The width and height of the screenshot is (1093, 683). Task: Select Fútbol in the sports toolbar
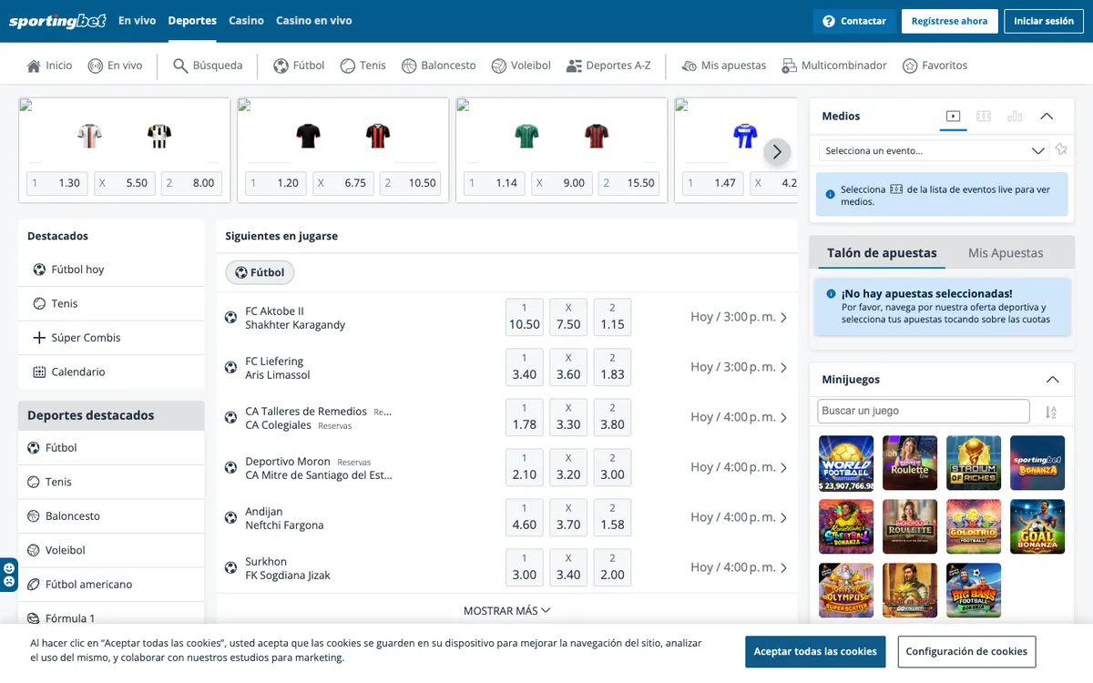[x=299, y=66]
